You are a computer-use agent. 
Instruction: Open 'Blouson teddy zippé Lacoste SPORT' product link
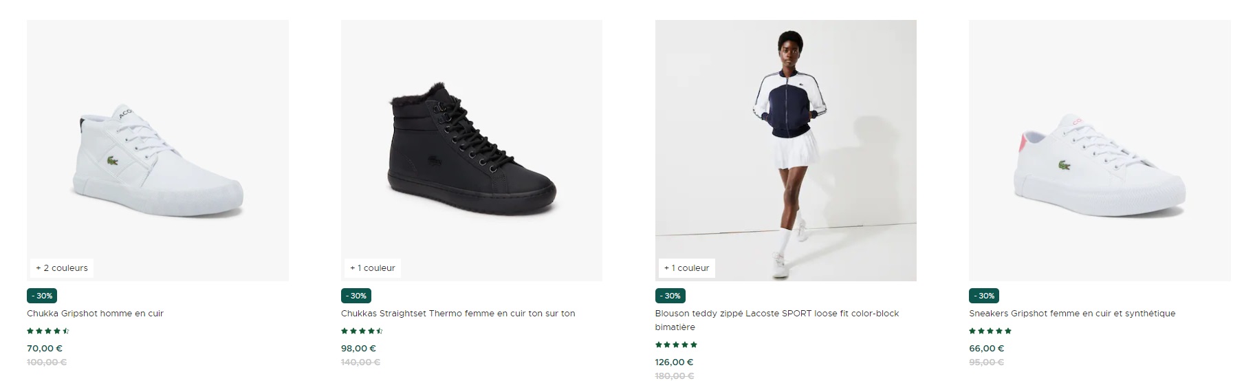pyautogui.click(x=777, y=320)
